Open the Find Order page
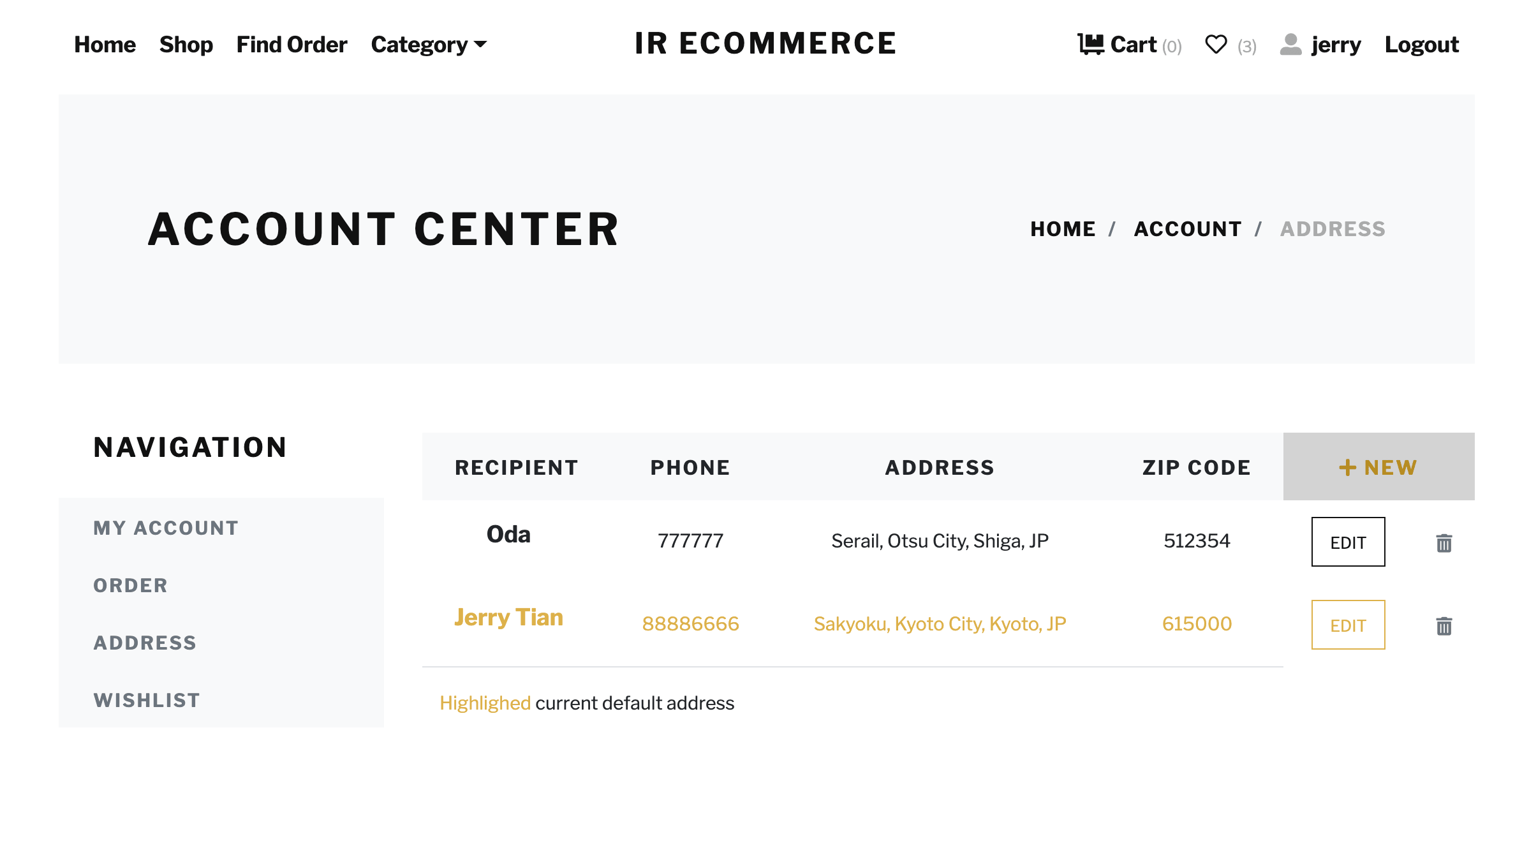 pyautogui.click(x=292, y=45)
